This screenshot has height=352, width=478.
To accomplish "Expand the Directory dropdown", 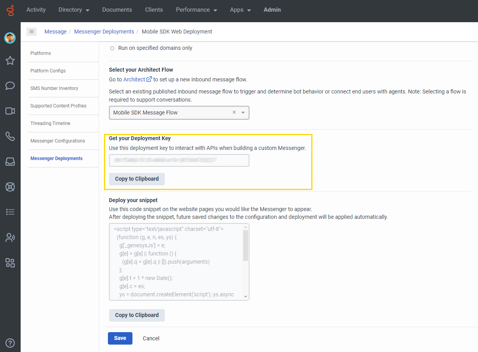I will [x=74, y=10].
